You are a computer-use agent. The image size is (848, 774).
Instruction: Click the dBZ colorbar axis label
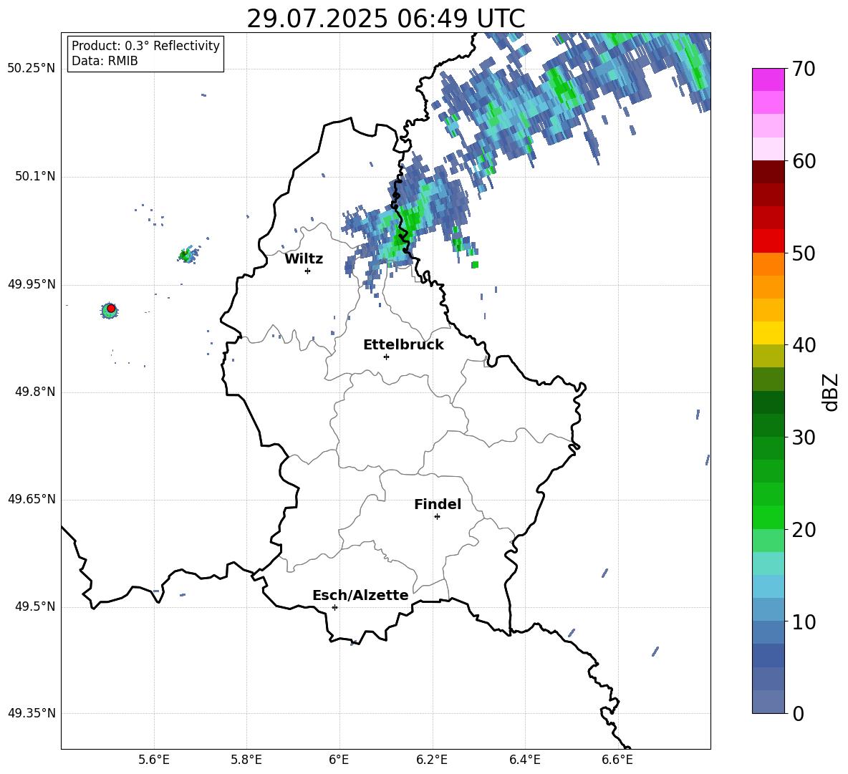(831, 392)
